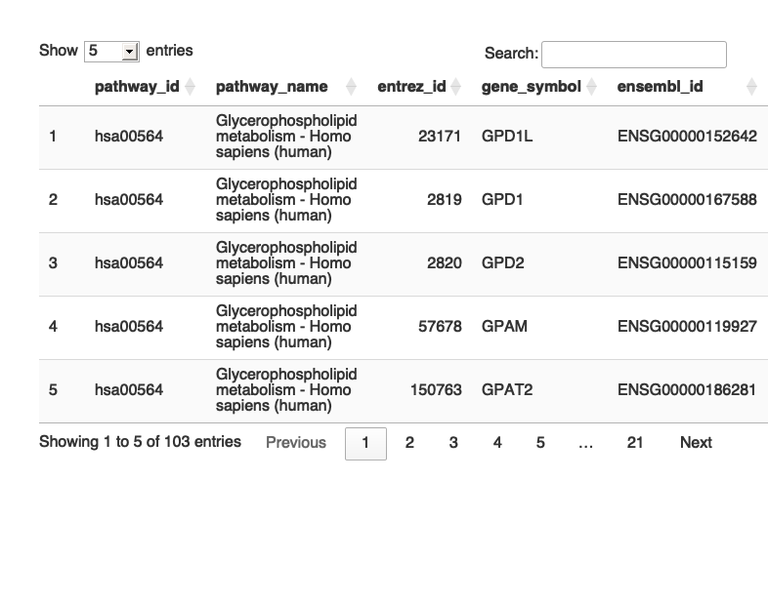Click the Next page button

(x=696, y=443)
